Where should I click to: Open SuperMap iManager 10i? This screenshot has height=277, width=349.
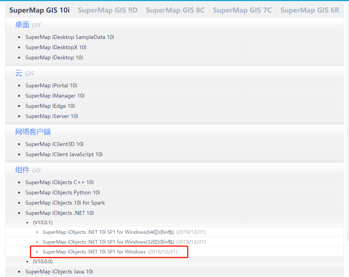55,96
